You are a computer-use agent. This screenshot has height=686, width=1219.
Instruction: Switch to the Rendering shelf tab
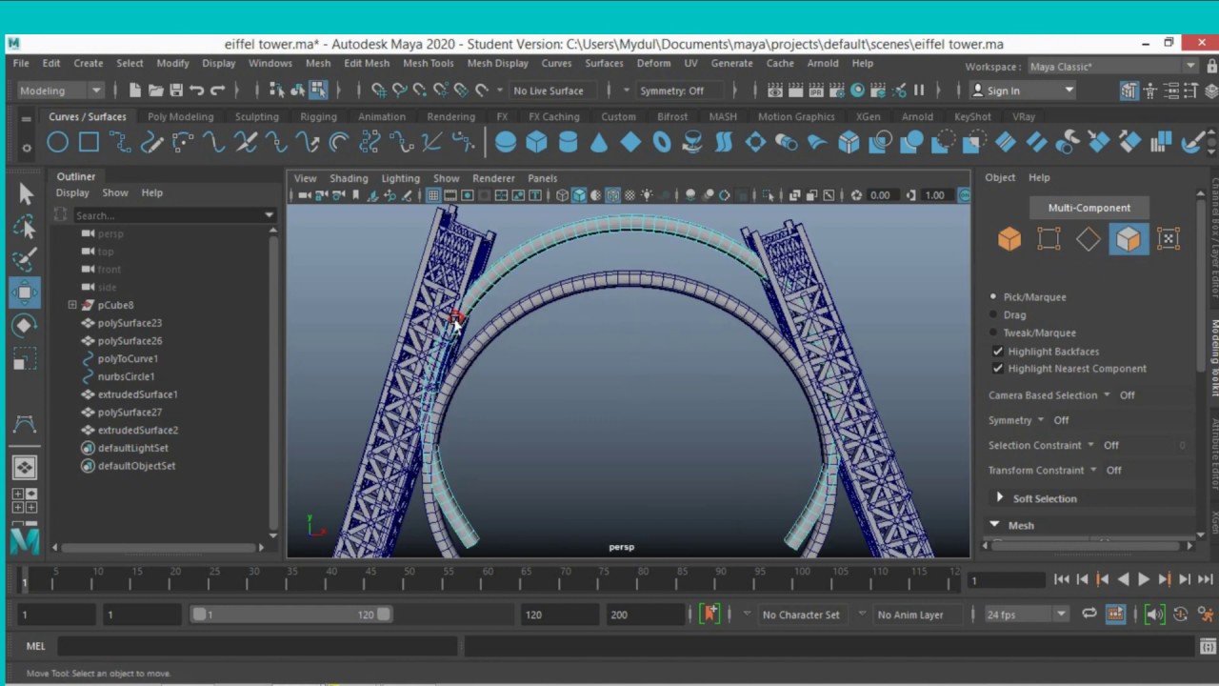tap(450, 116)
